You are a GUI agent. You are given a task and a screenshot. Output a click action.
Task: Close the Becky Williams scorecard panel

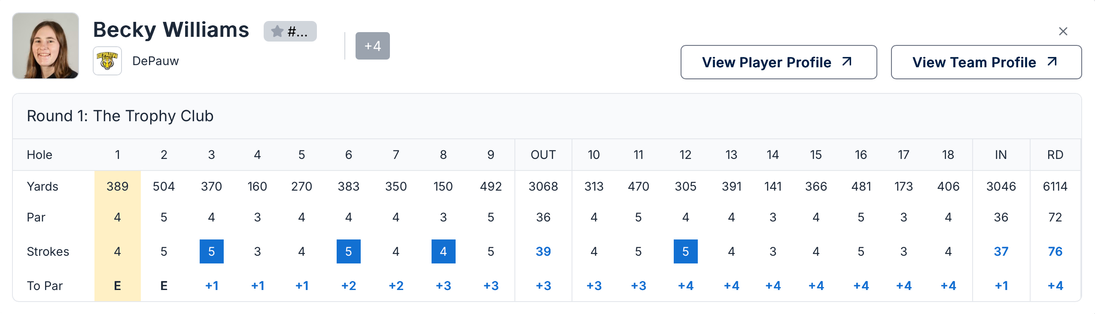click(1063, 31)
